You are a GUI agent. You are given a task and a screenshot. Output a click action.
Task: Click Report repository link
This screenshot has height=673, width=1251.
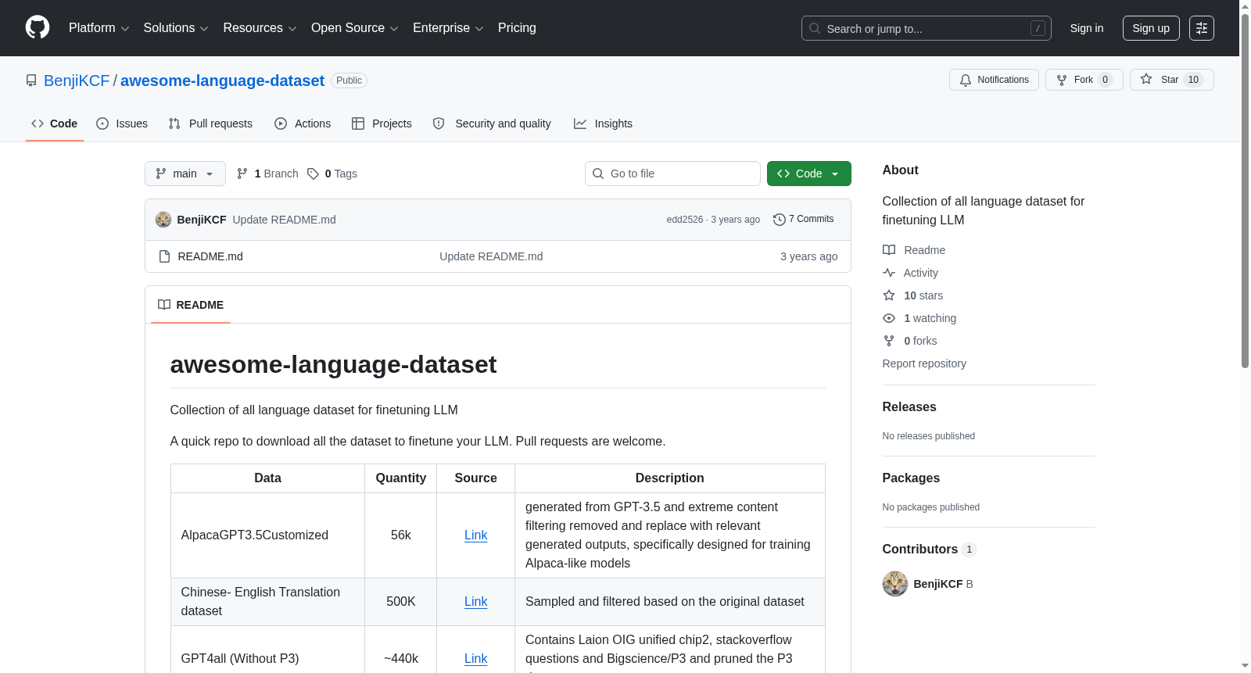click(924, 363)
